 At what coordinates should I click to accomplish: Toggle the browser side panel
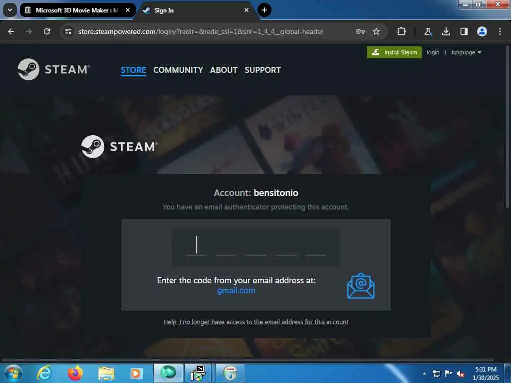click(464, 31)
